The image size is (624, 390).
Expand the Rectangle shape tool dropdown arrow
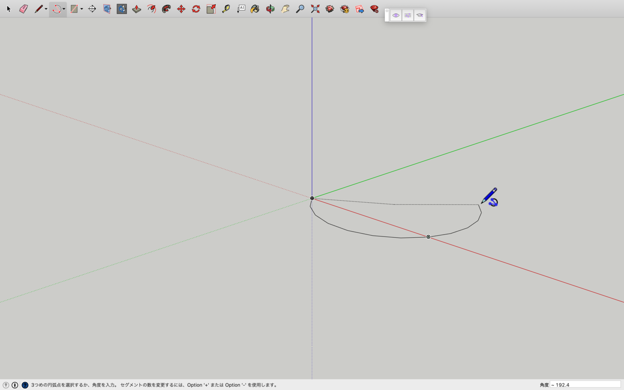[82, 9]
